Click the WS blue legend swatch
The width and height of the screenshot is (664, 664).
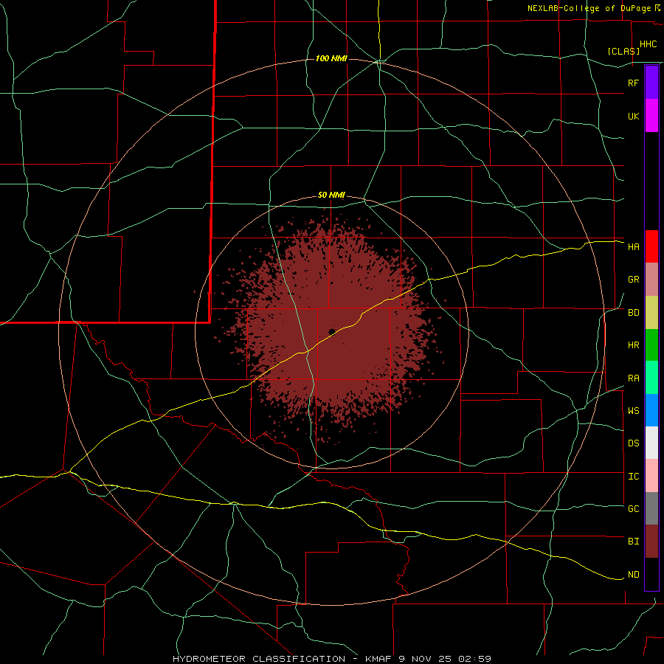tap(651, 410)
